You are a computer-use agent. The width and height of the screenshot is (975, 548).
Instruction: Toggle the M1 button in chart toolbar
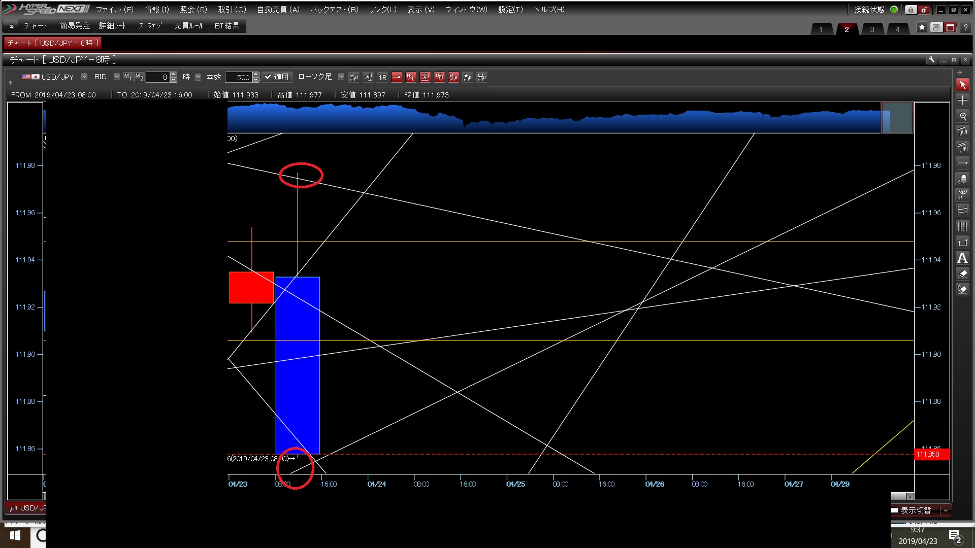pyautogui.click(x=127, y=77)
